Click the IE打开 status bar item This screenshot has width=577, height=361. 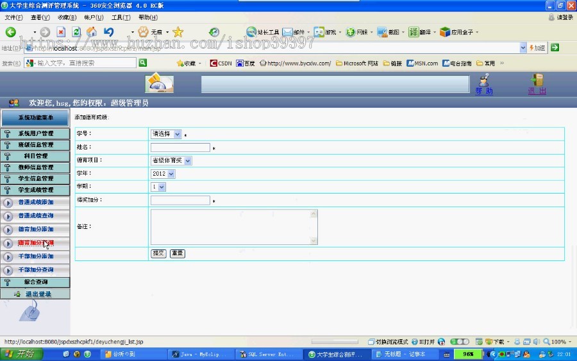[423, 342]
